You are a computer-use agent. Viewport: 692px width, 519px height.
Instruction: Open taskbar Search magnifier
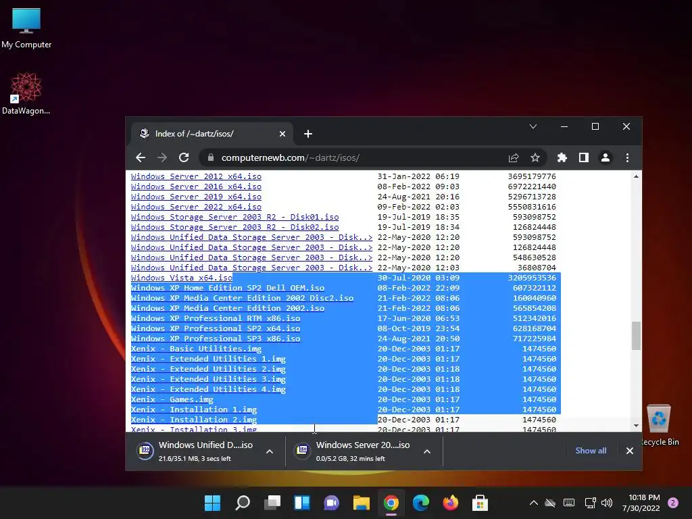[243, 503]
